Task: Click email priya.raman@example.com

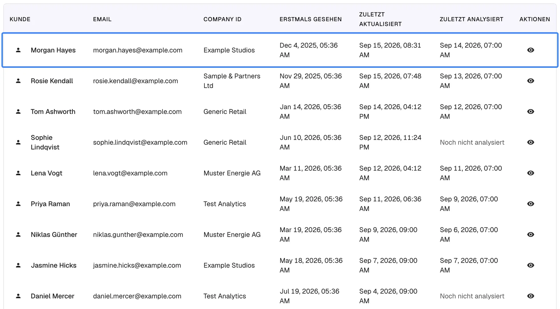Action: pos(134,204)
